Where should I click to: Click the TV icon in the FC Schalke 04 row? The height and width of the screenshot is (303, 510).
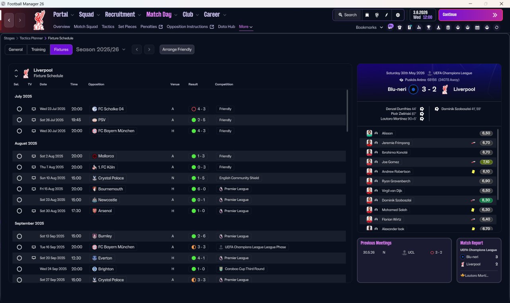pyautogui.click(x=34, y=109)
